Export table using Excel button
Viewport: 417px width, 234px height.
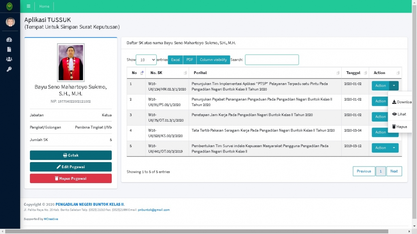tap(175, 60)
